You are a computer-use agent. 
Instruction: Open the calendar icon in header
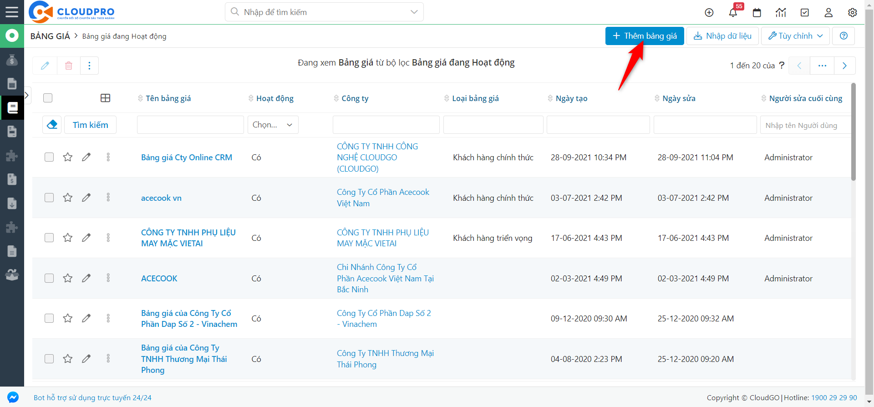[757, 12]
